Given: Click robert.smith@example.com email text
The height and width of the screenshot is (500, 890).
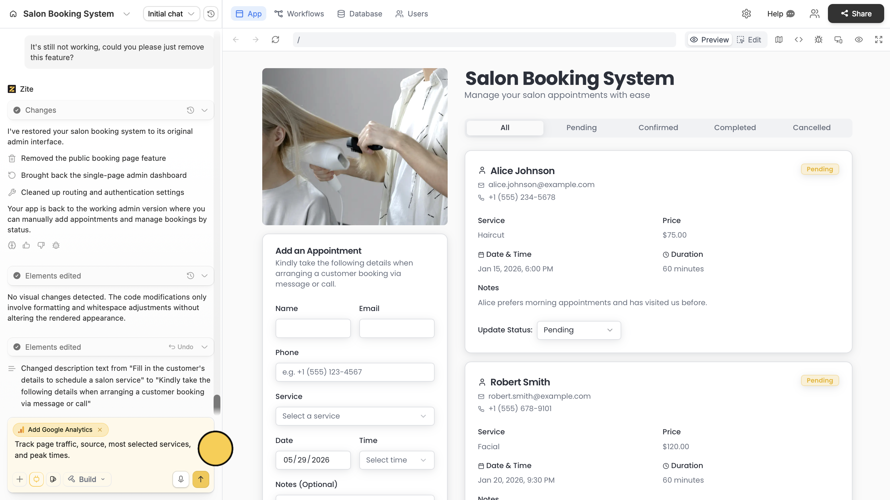Looking at the screenshot, I should tap(539, 396).
